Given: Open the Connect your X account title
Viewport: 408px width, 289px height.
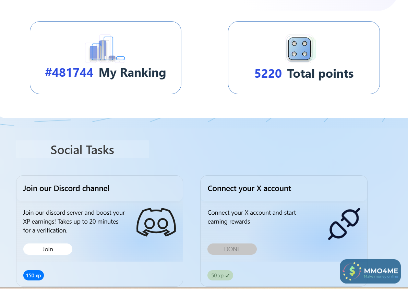Looking at the screenshot, I should pyautogui.click(x=249, y=188).
